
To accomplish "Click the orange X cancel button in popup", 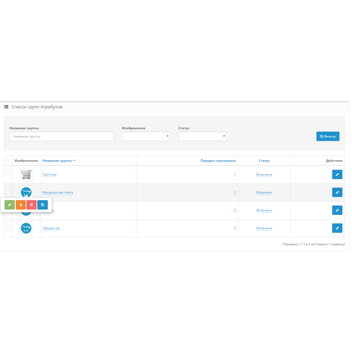I will 21,205.
